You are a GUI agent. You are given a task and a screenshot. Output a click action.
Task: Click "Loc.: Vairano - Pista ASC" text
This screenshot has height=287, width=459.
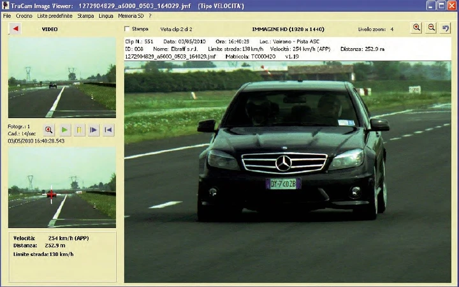click(289, 41)
